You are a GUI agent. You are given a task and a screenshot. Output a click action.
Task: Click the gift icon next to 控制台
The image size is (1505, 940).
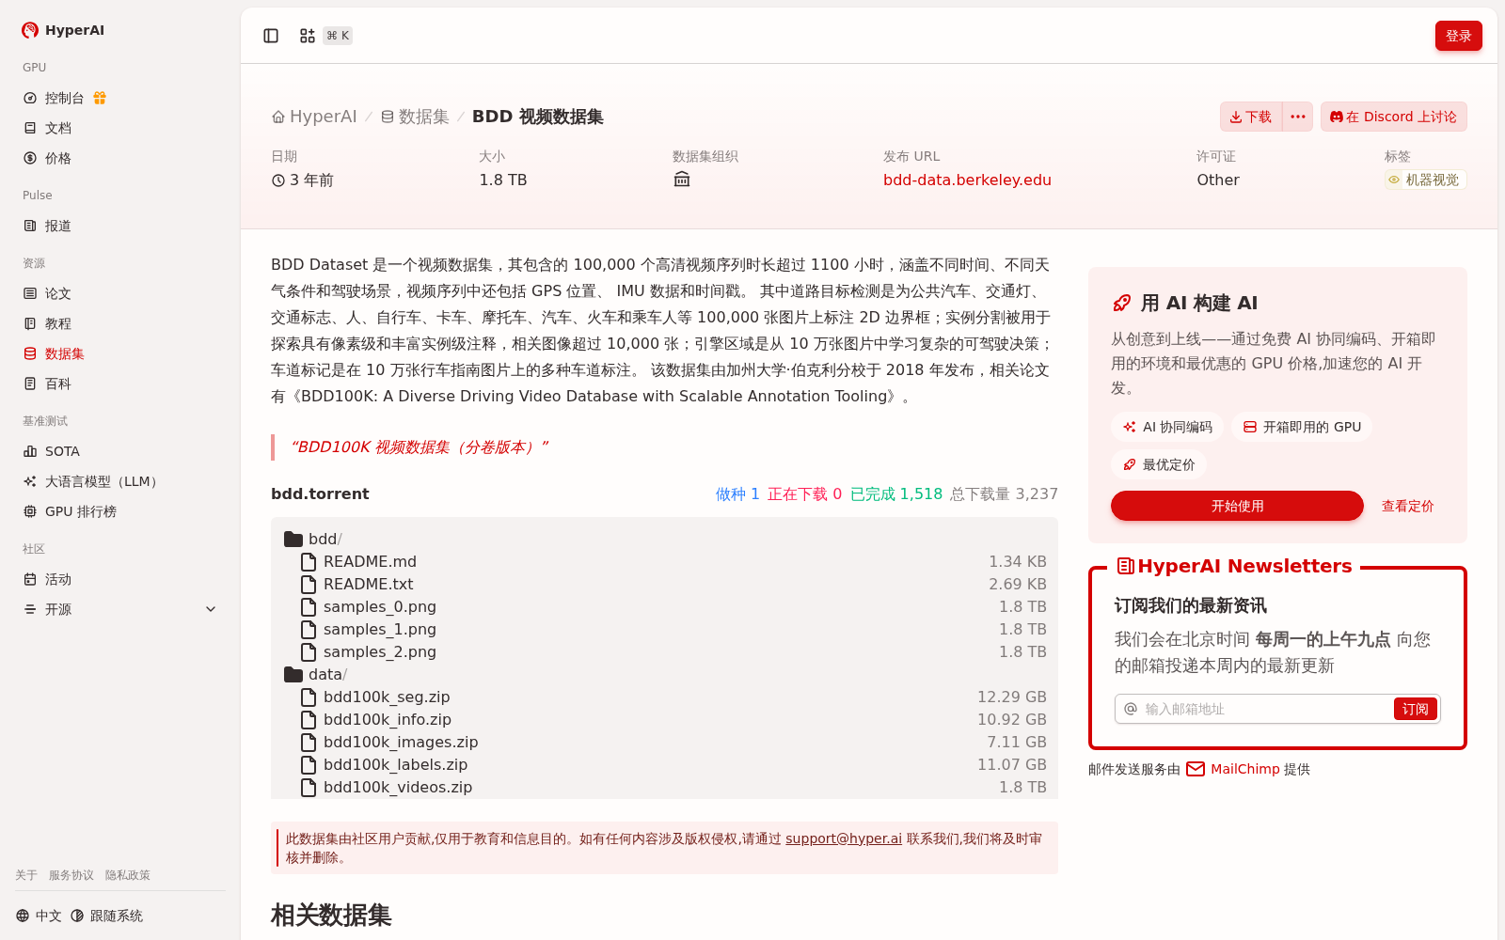click(100, 98)
